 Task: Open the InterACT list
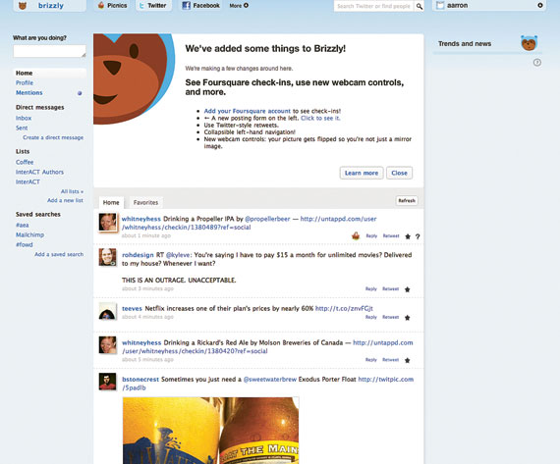[28, 181]
